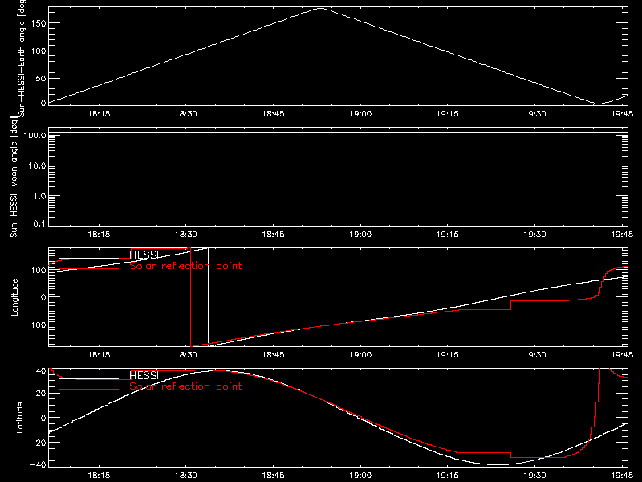
Task: Click 19:00 under the Longitude plot
Action: (360, 355)
